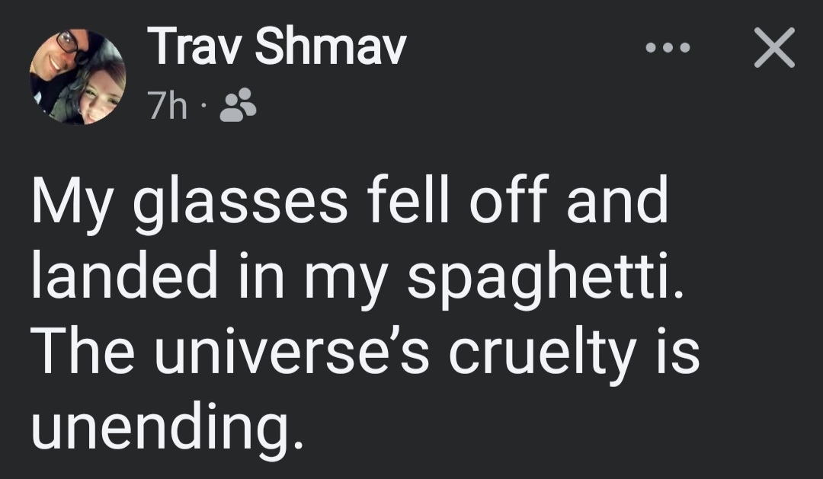Click the line "The universe's cruelty is"

click(x=364, y=353)
